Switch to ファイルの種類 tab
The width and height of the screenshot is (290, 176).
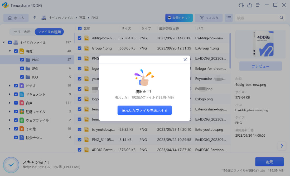[x=49, y=32]
